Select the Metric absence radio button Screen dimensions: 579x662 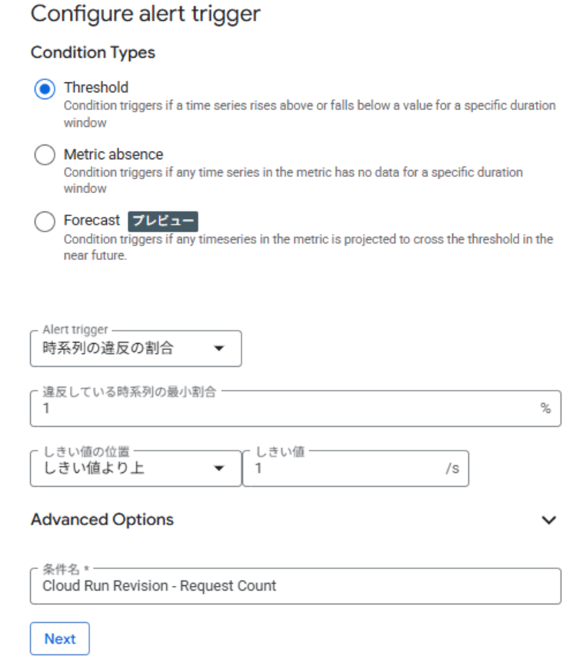45,155
